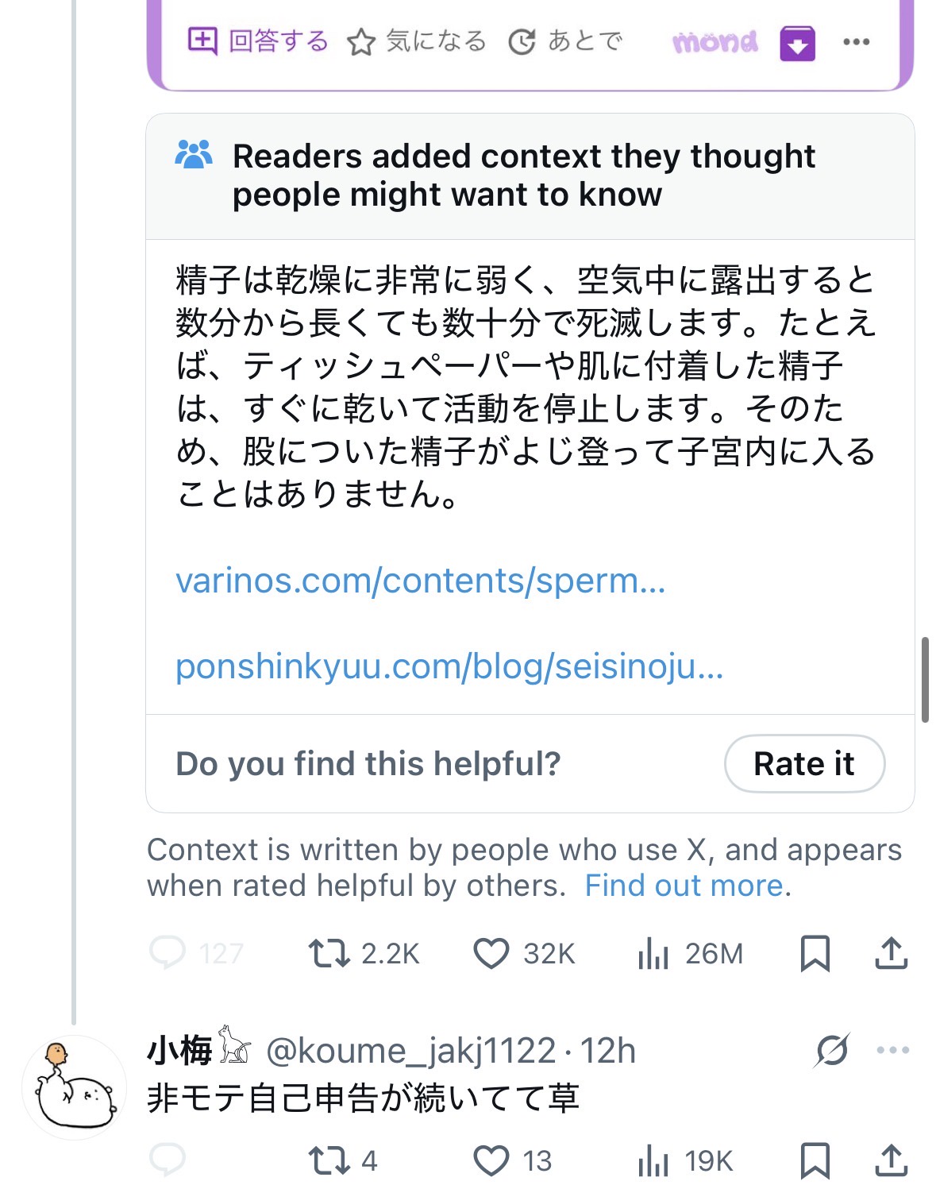Select 気になる star option
Screen dimensions: 936x1185
point(417,41)
